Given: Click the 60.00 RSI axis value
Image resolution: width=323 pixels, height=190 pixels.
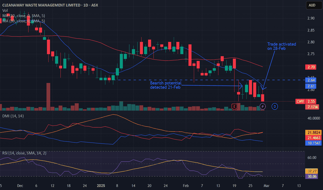Looking at the screenshot, I should coord(312,158).
